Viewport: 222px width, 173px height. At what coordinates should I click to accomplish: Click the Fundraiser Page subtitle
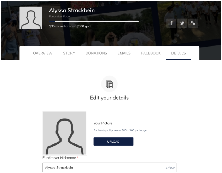coord(59,16)
